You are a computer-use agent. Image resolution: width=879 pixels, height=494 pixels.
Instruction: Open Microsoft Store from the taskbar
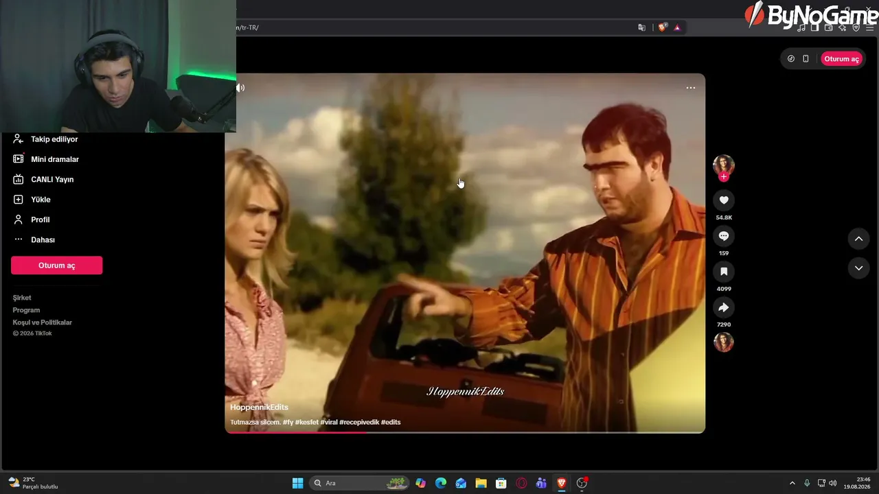tap(501, 483)
